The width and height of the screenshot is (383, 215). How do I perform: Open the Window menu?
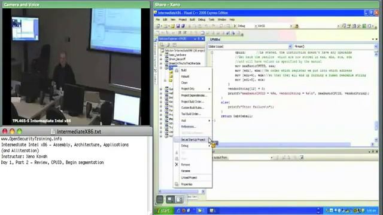click(x=222, y=20)
